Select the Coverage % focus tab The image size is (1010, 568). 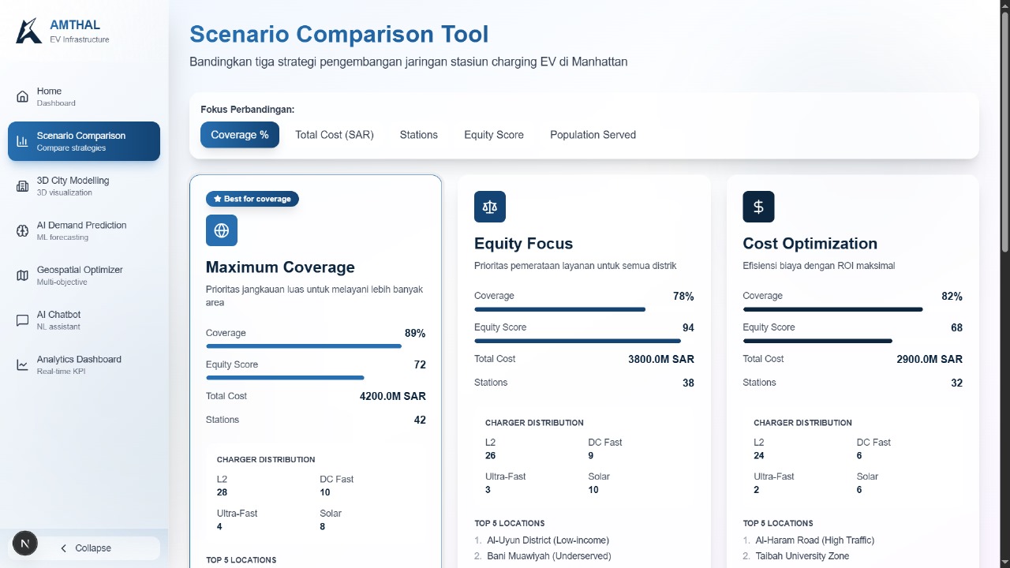click(240, 135)
